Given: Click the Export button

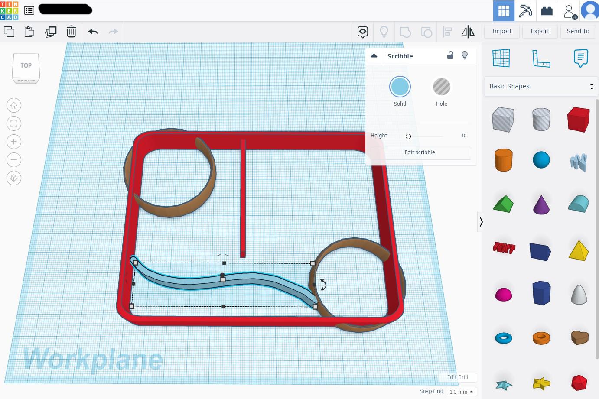Looking at the screenshot, I should pos(540,31).
